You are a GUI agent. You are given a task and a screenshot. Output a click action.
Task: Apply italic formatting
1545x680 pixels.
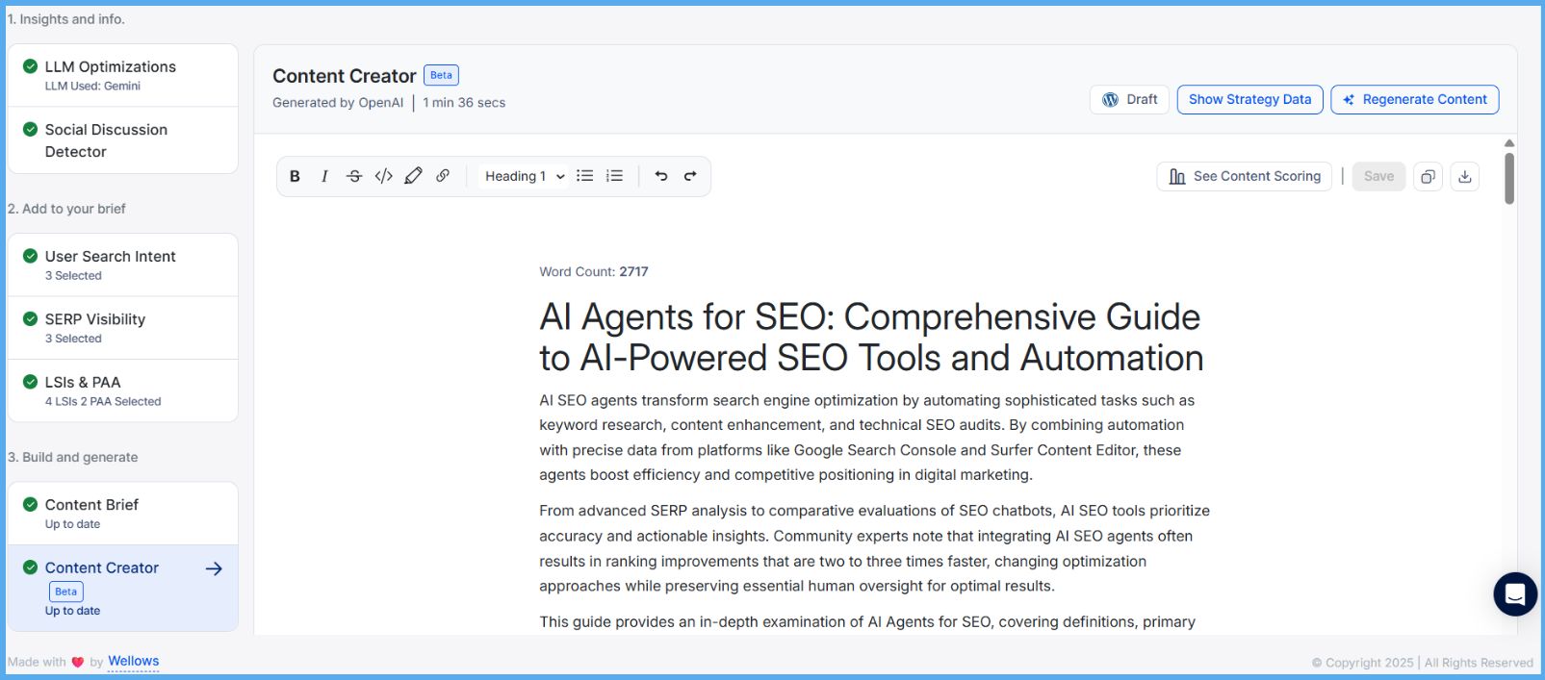(x=324, y=176)
